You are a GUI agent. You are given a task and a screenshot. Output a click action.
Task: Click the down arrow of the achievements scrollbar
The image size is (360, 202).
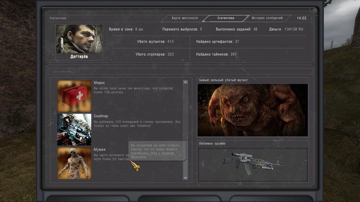(x=185, y=178)
